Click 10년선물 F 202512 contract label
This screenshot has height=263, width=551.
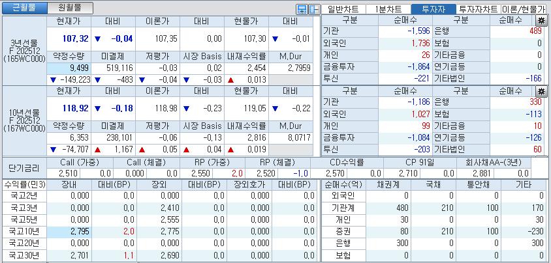click(24, 121)
